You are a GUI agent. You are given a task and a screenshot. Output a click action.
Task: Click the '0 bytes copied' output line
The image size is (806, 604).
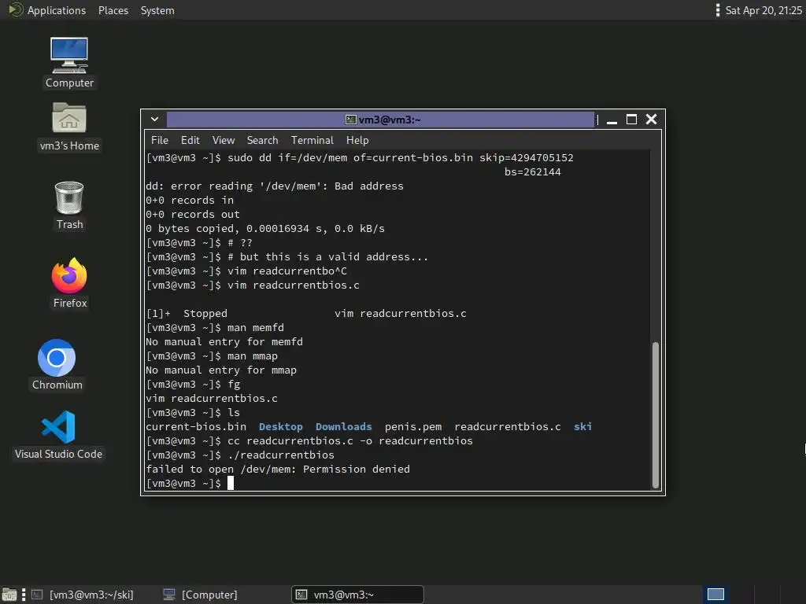coord(265,229)
